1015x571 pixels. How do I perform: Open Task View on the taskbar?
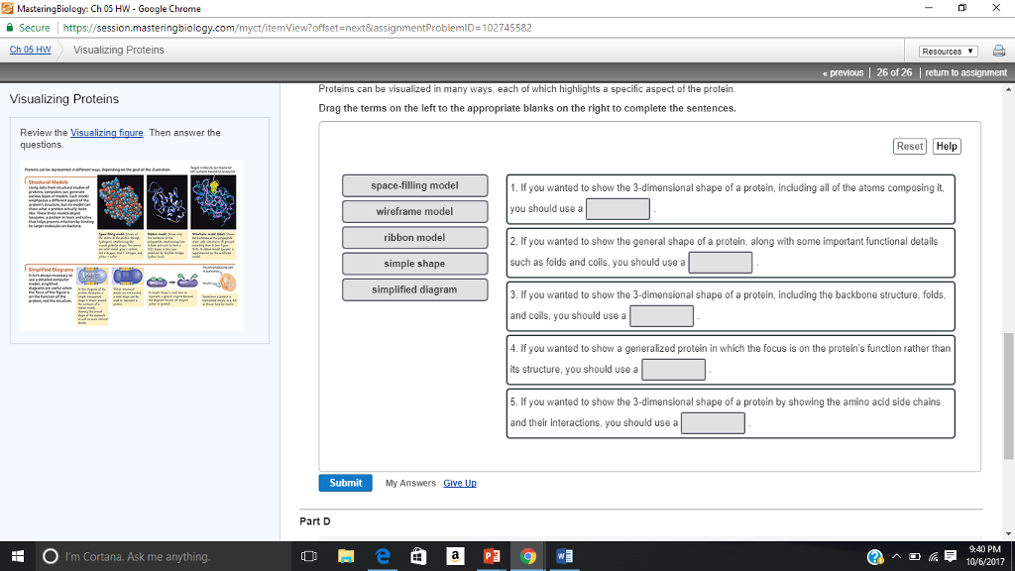point(307,556)
